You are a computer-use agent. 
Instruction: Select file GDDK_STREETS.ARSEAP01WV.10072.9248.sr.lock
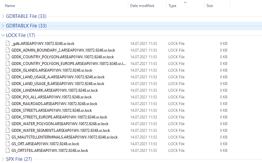click(x=52, y=110)
